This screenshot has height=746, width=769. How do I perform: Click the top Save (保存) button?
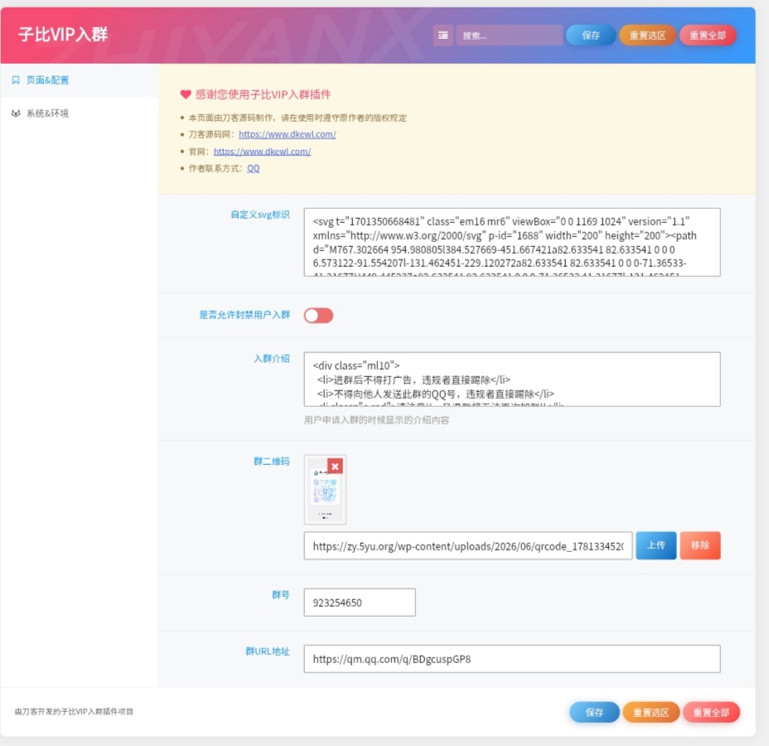(x=591, y=36)
